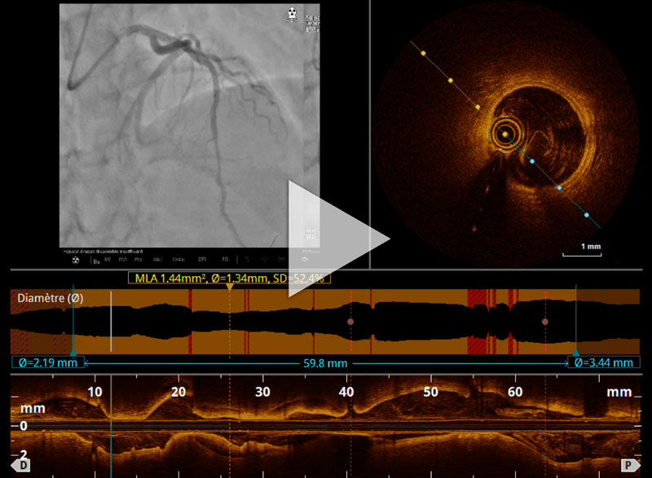
Task: Click the angiogram image thumbnail
Action: coord(189,122)
